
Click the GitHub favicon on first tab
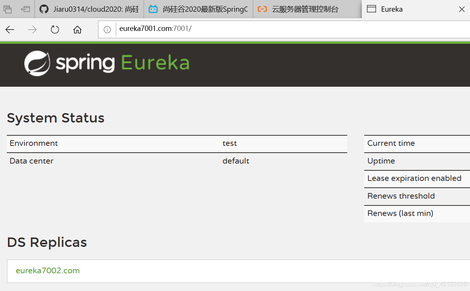(44, 9)
